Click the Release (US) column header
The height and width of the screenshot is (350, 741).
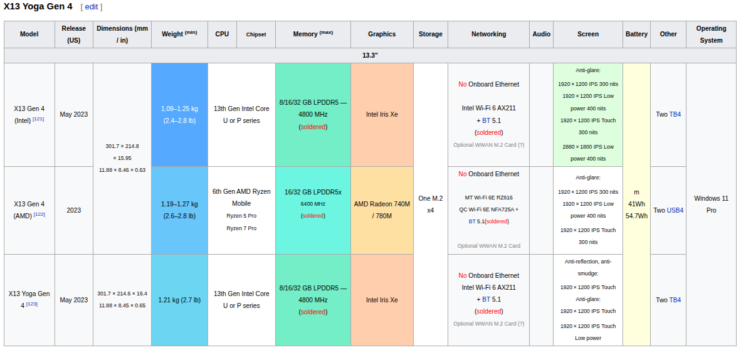click(74, 34)
